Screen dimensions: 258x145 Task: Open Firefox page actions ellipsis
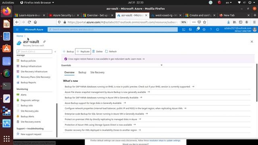[194, 22]
